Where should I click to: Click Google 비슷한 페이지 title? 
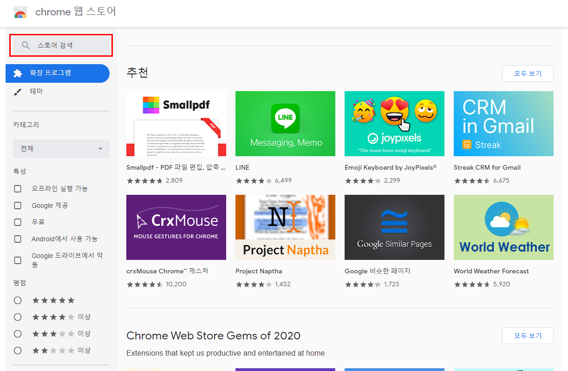tap(378, 271)
